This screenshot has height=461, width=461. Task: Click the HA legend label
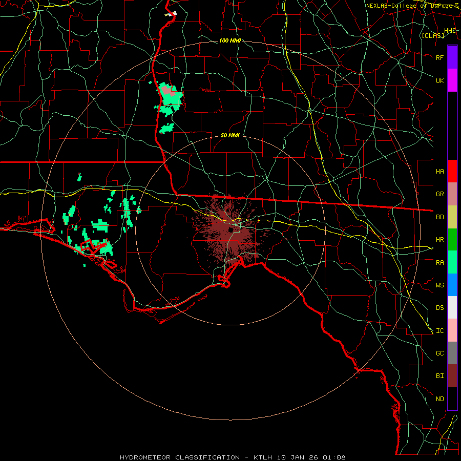coord(439,171)
